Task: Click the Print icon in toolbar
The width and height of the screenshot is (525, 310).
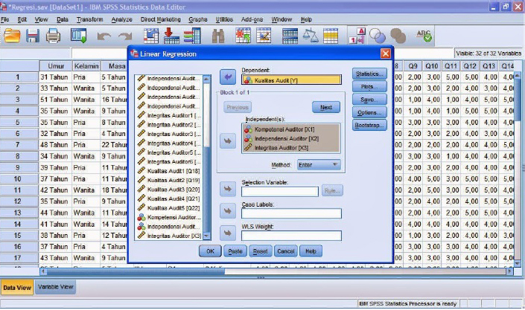Action: click(53, 35)
